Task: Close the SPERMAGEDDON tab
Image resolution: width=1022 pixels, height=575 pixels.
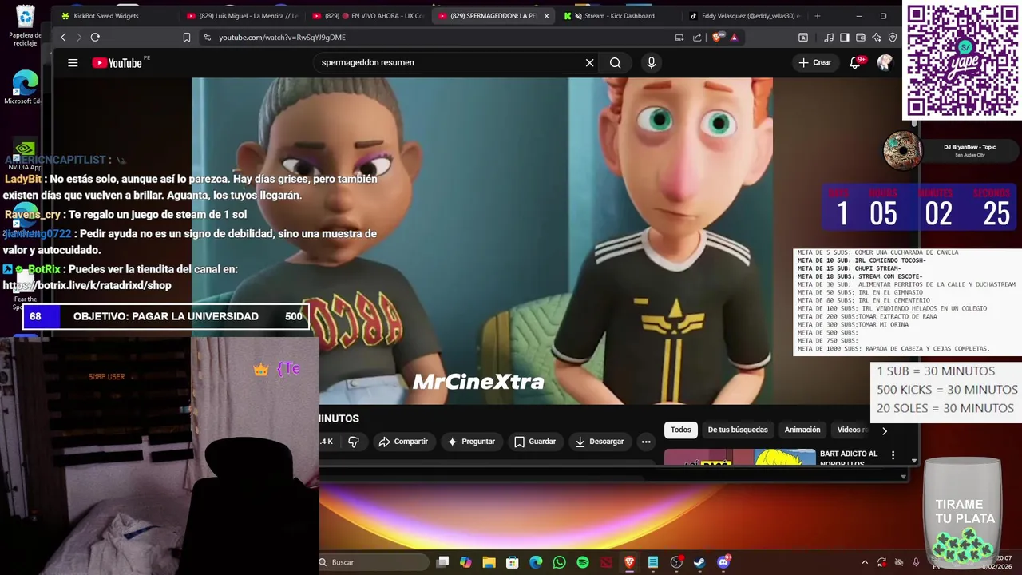Action: [x=546, y=16]
